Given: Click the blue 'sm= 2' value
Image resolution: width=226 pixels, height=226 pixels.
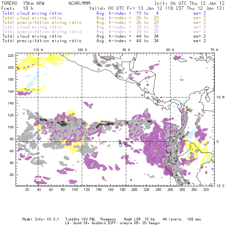Looking at the screenshot, I should [x=199, y=13].
